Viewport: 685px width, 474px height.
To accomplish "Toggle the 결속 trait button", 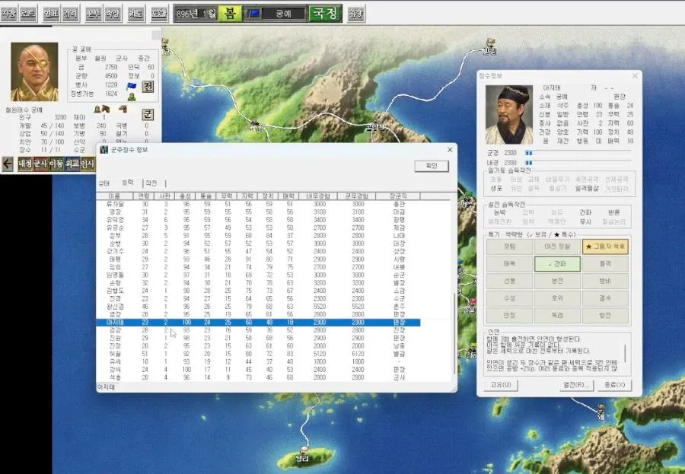I will tap(606, 298).
